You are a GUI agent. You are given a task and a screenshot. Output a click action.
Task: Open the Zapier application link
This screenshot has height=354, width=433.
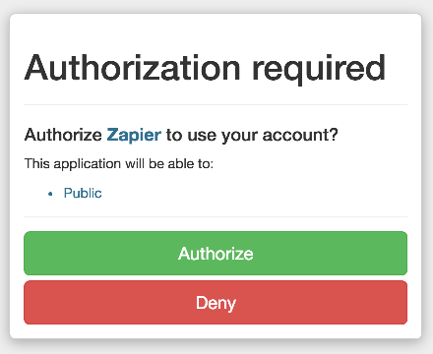point(134,135)
